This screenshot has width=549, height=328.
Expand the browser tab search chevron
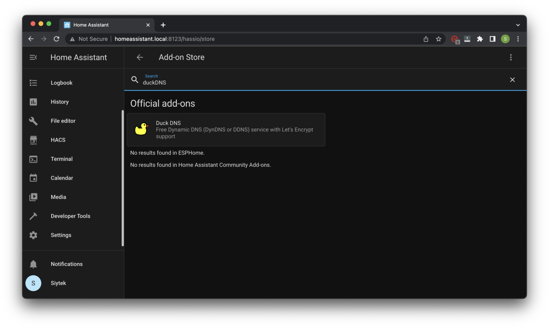tap(518, 25)
